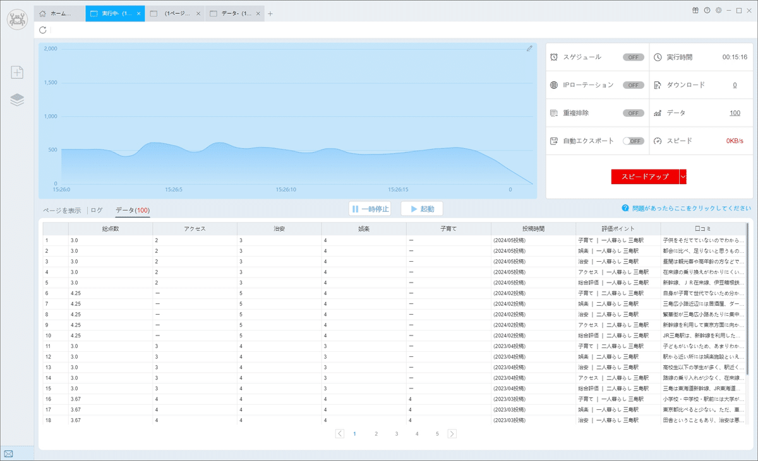This screenshot has width=758, height=461.
Task: Switch to the (1ページ tab
Action: tap(175, 13)
